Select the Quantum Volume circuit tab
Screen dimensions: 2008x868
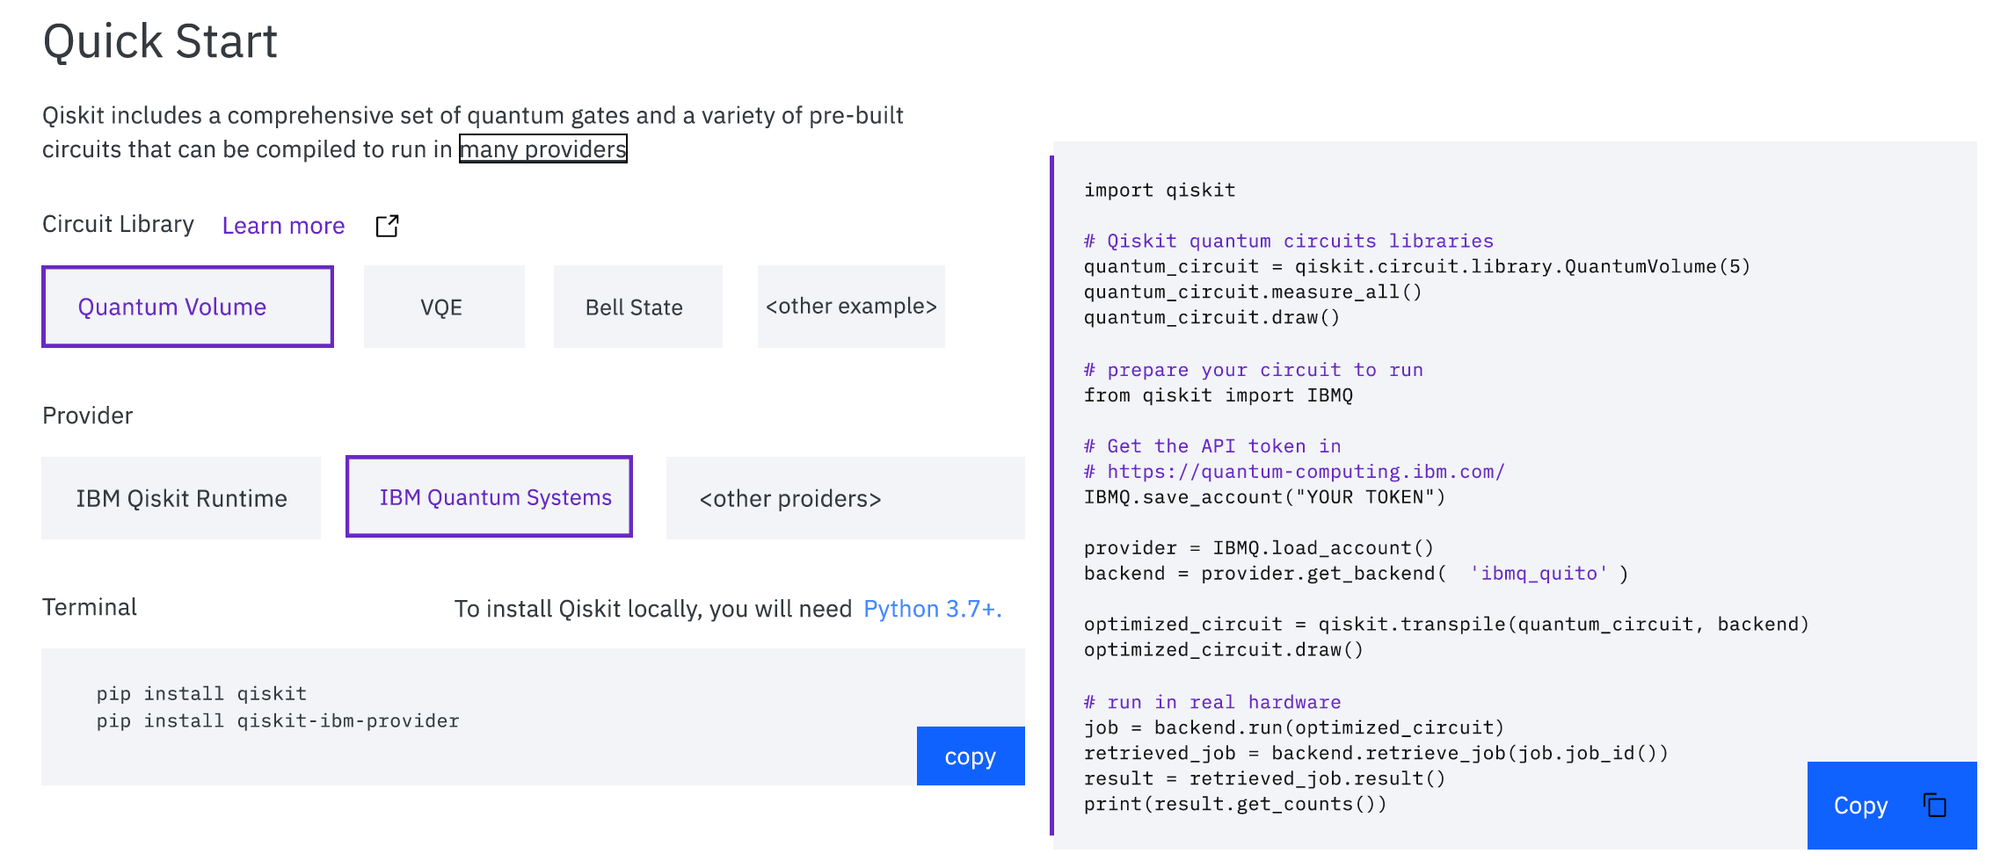[x=187, y=307]
